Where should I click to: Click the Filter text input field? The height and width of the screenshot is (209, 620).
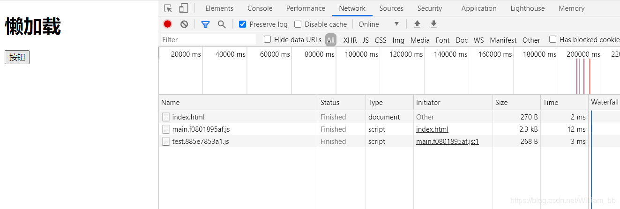pyautogui.click(x=208, y=40)
